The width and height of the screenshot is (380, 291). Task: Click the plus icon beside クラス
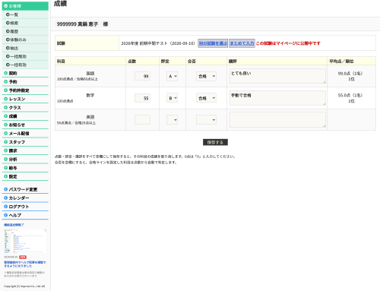pyautogui.click(x=6, y=108)
